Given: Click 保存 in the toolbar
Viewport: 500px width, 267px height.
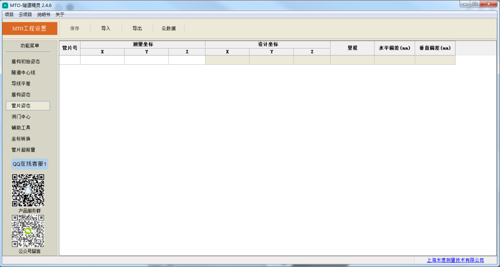Looking at the screenshot, I should [75, 28].
